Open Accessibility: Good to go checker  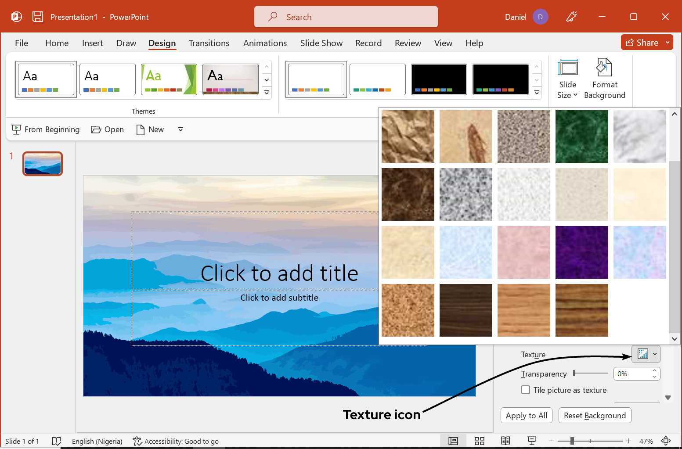point(176,441)
